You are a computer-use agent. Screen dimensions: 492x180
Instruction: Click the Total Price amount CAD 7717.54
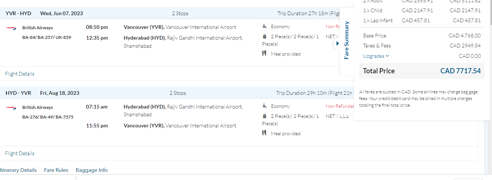click(x=460, y=71)
